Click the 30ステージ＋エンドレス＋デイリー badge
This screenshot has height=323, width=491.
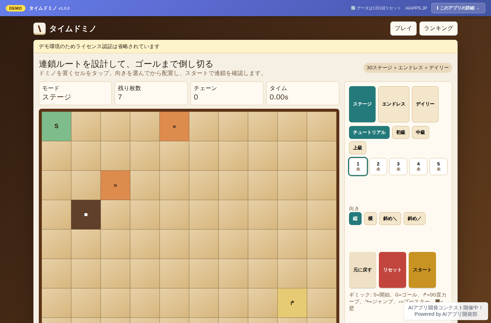tap(408, 68)
